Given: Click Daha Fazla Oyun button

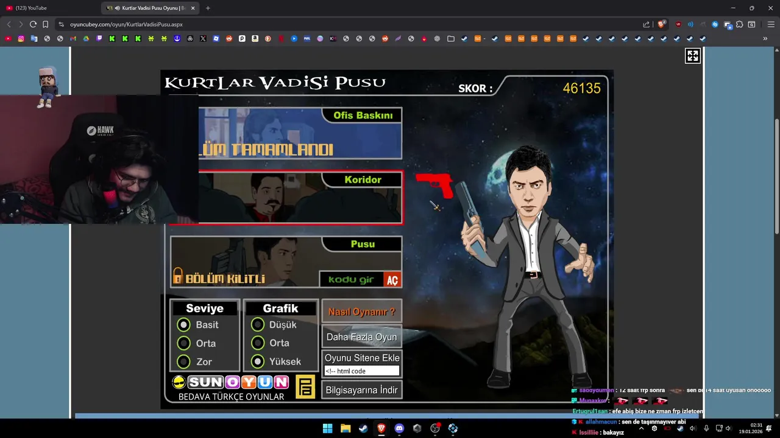Looking at the screenshot, I should coord(362,336).
